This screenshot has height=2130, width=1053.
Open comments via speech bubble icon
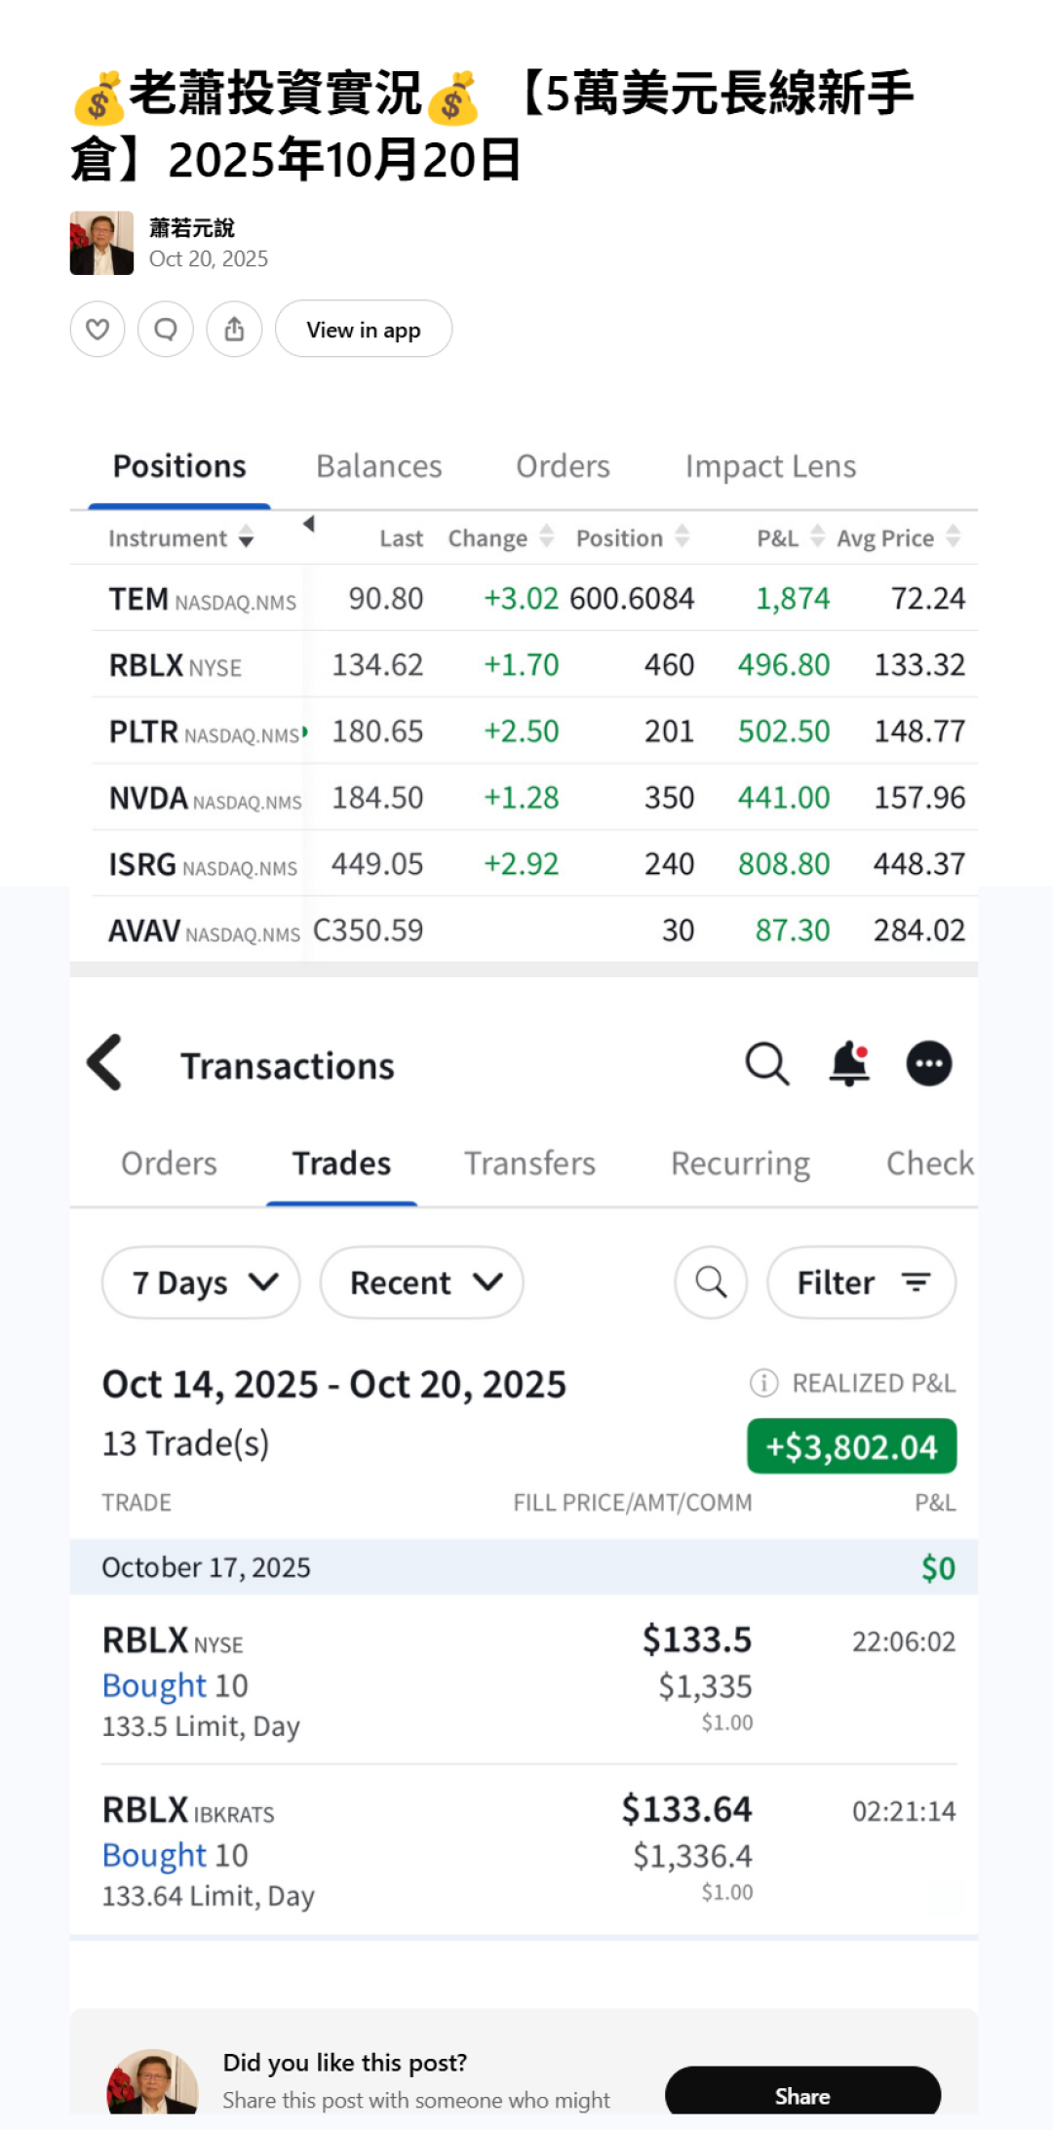[166, 330]
